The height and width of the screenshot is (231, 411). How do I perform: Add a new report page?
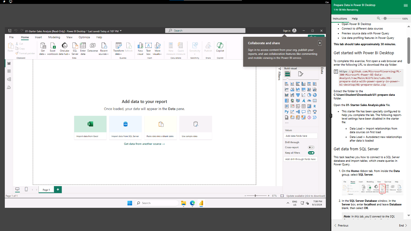(58, 189)
